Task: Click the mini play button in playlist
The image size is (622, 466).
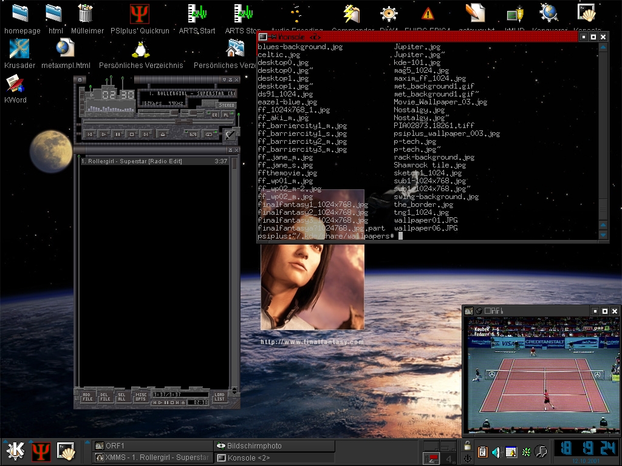Action: [x=160, y=402]
